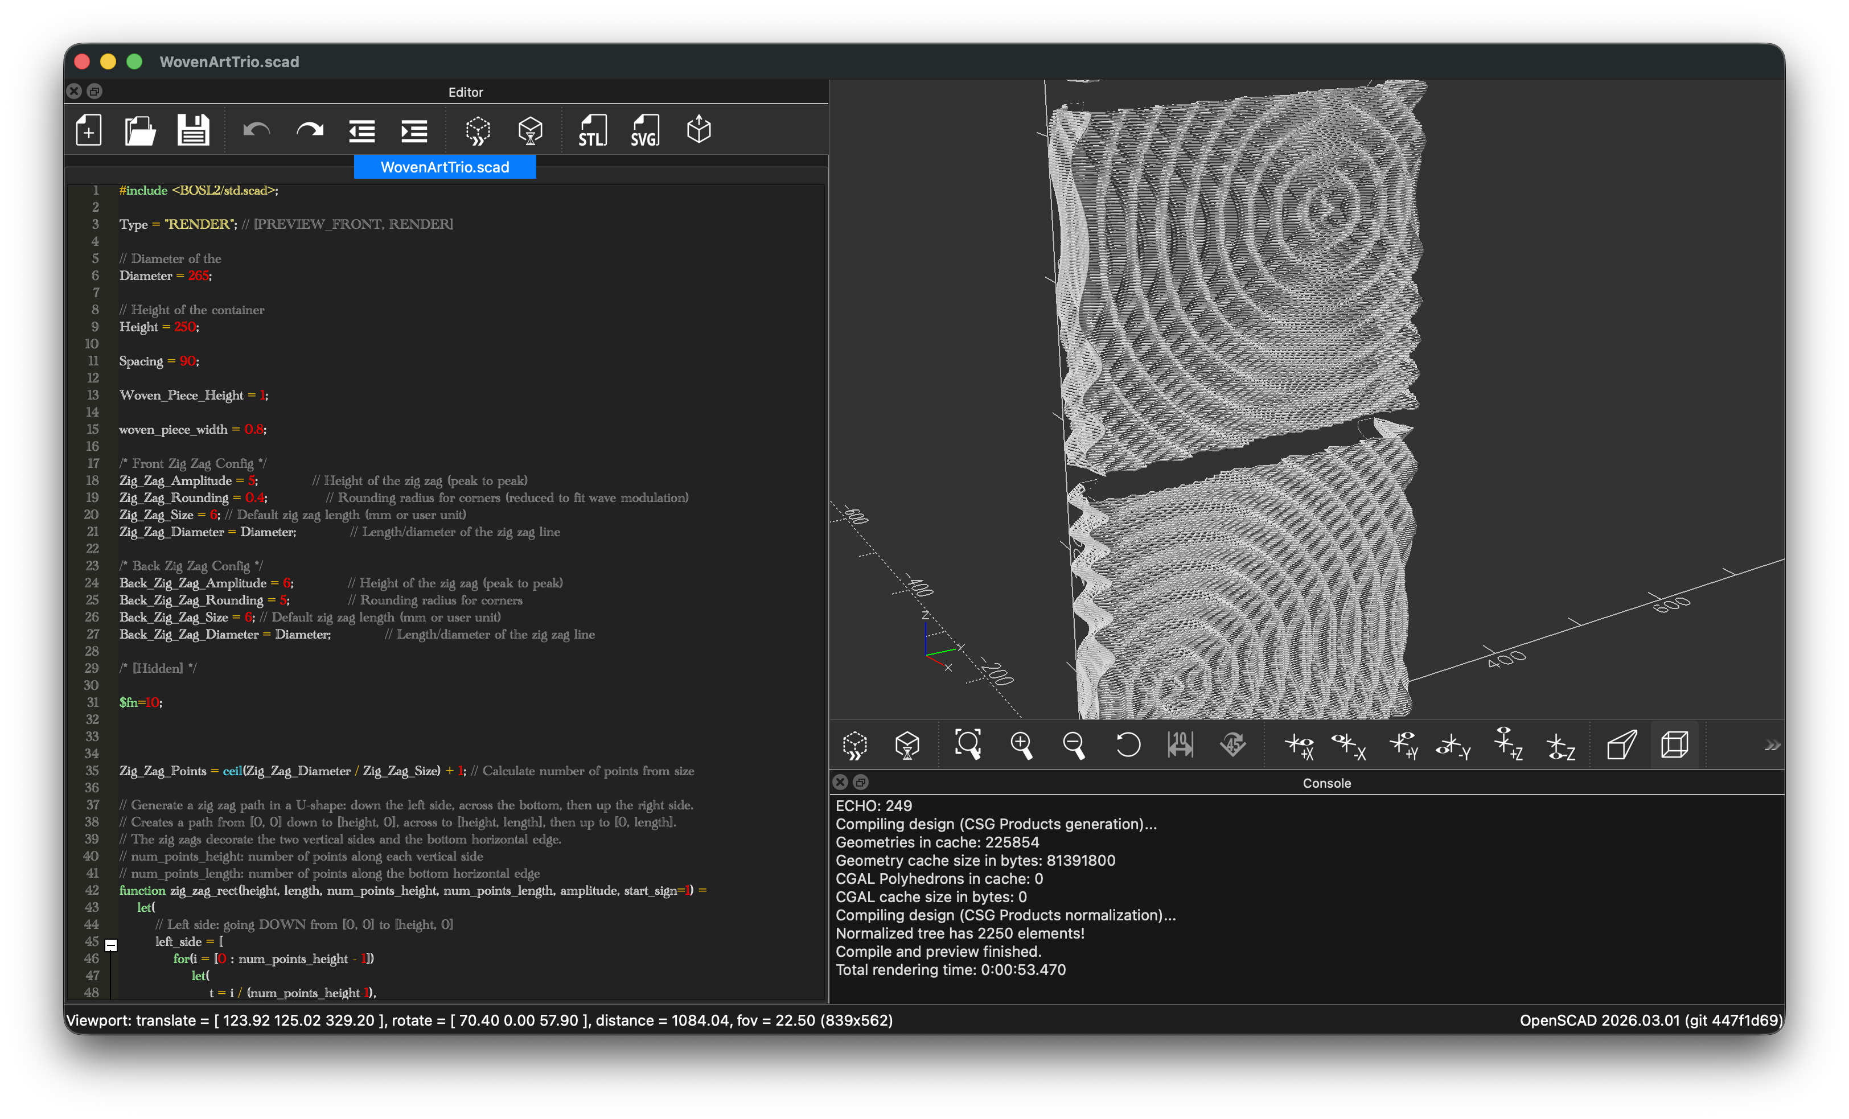The image size is (1849, 1119).
Task: Indent the selected code
Action: tap(413, 130)
